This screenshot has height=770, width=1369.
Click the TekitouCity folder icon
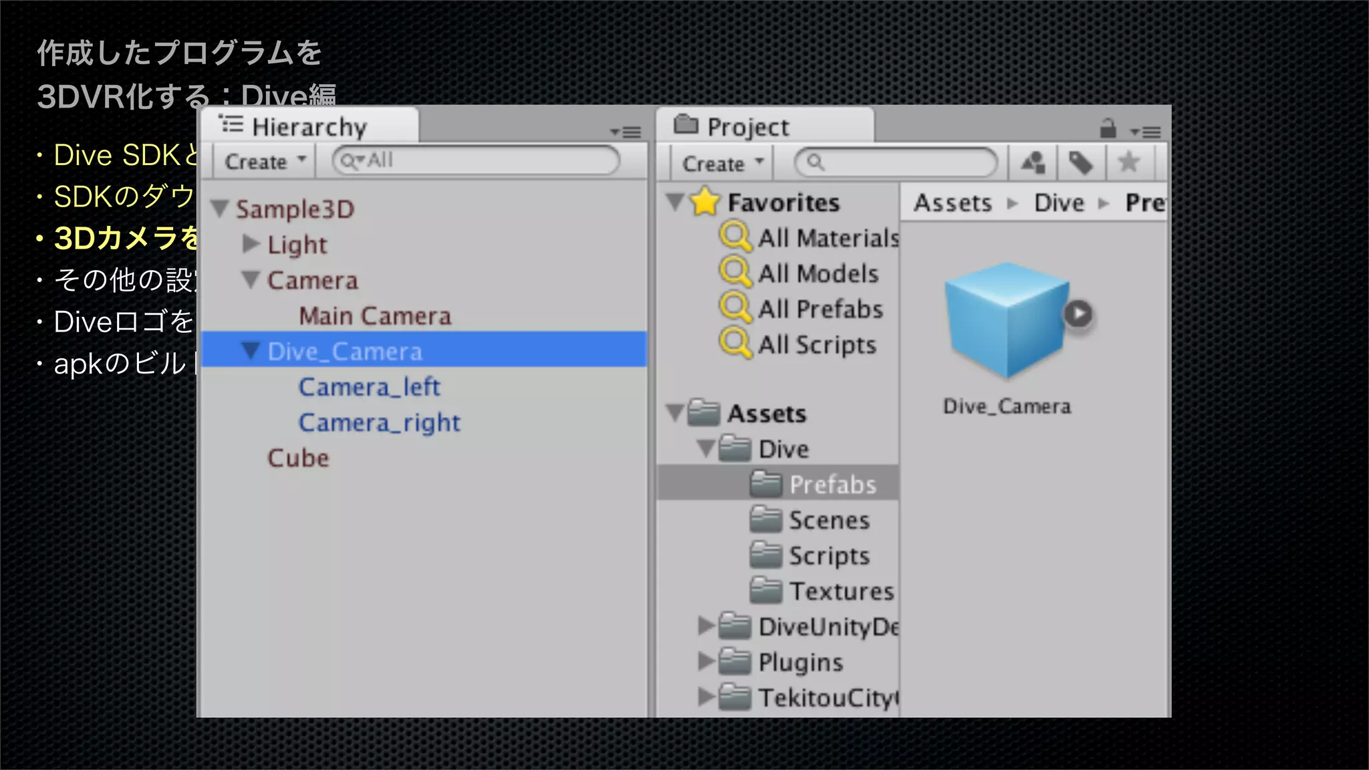click(x=735, y=696)
